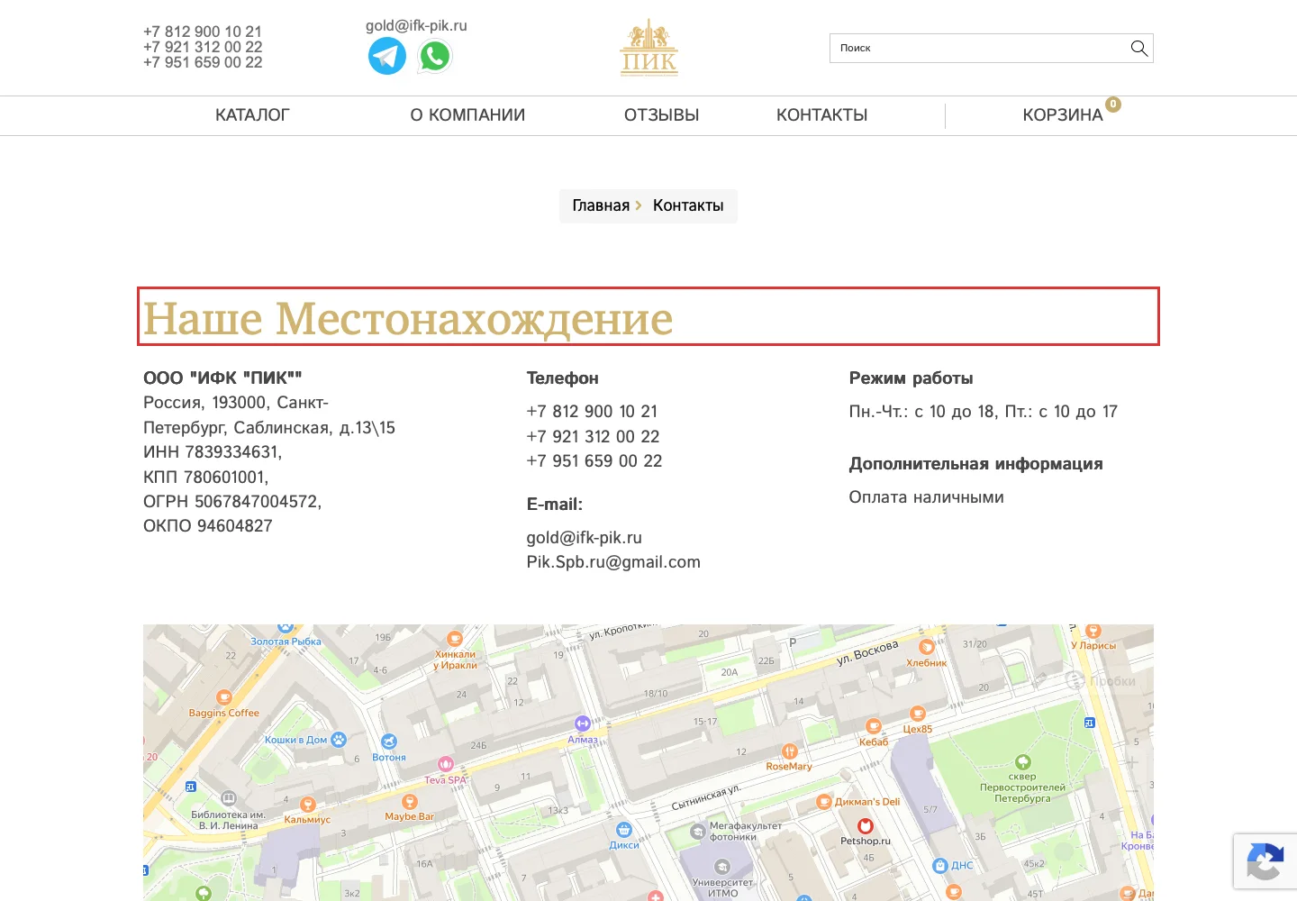
Task: Click the Pik.Spb.ru@gmail.com email link
Action: coord(613,562)
